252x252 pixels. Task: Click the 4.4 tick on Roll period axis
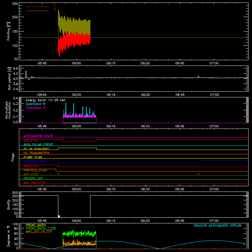coord(15,68)
